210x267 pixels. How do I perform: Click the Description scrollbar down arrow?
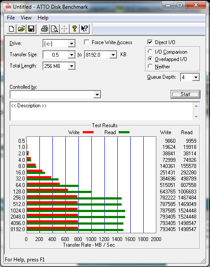pyautogui.click(x=196, y=117)
